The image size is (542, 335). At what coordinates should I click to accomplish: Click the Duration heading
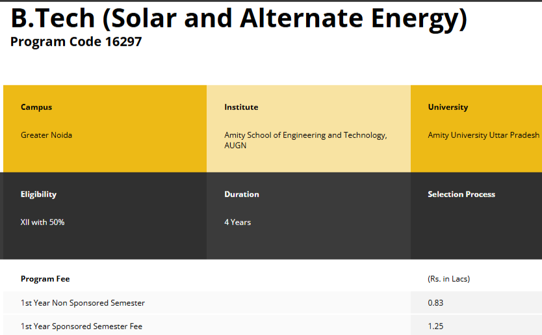click(x=242, y=194)
